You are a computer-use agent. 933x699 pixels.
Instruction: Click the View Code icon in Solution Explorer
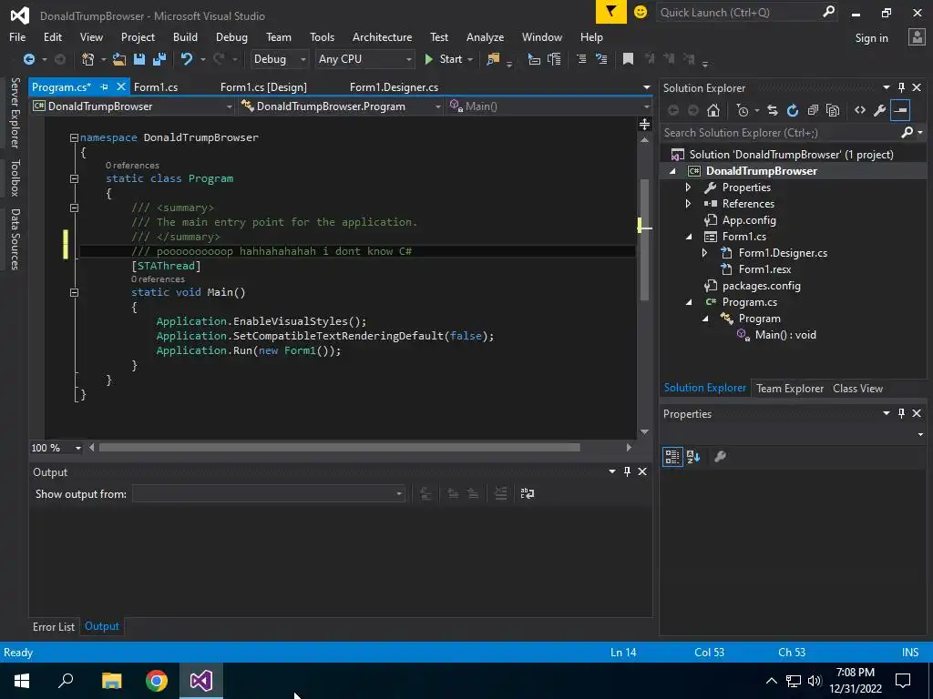pos(860,110)
